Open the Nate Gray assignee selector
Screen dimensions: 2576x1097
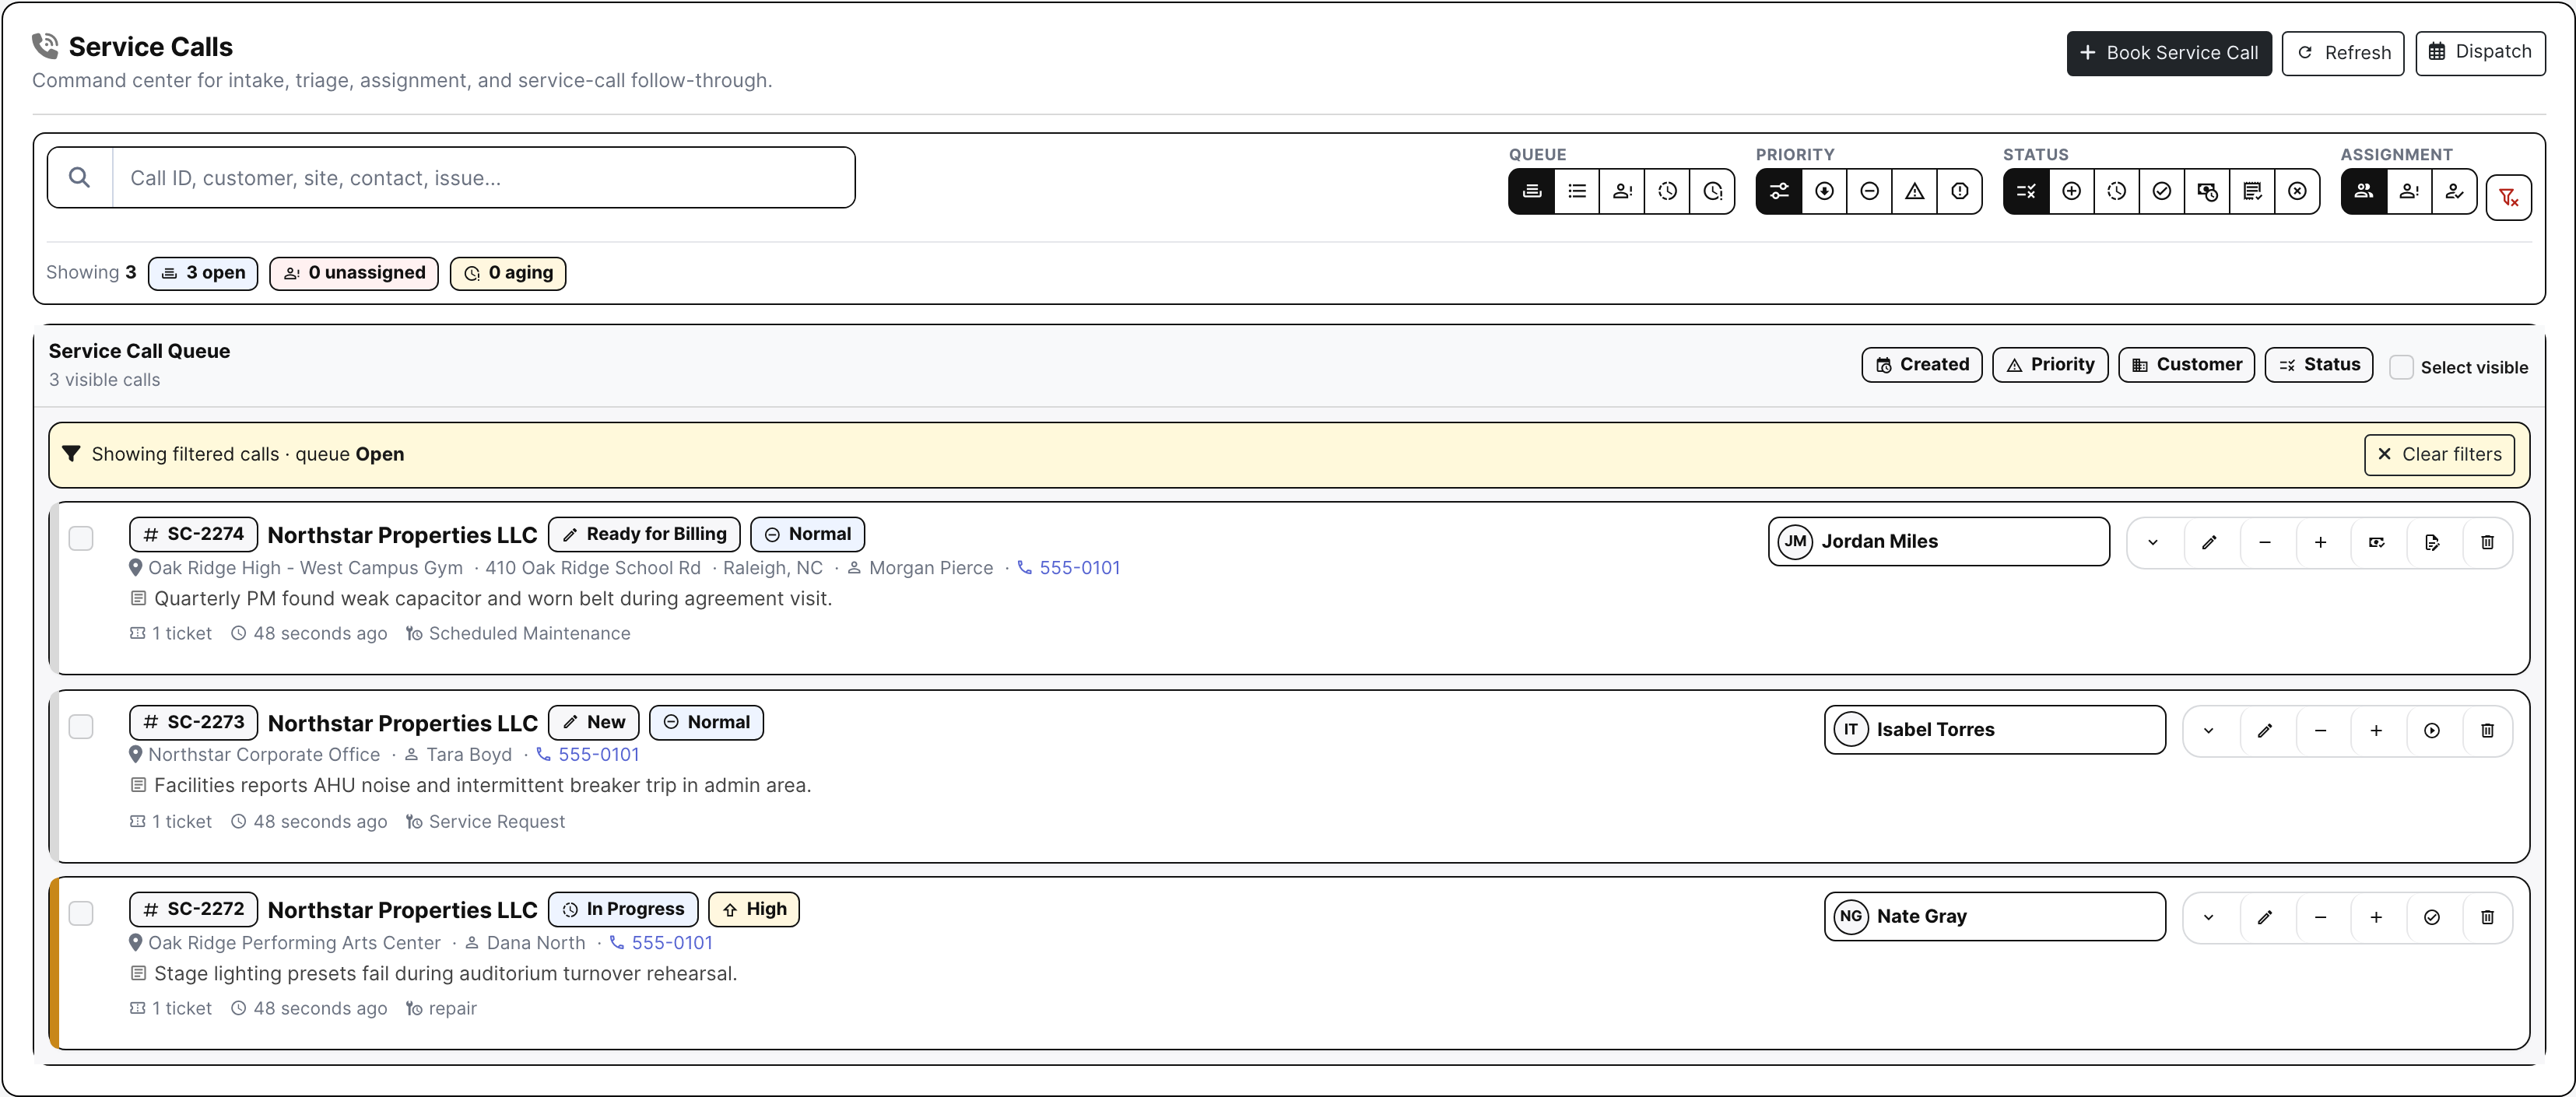pyautogui.click(x=1994, y=916)
